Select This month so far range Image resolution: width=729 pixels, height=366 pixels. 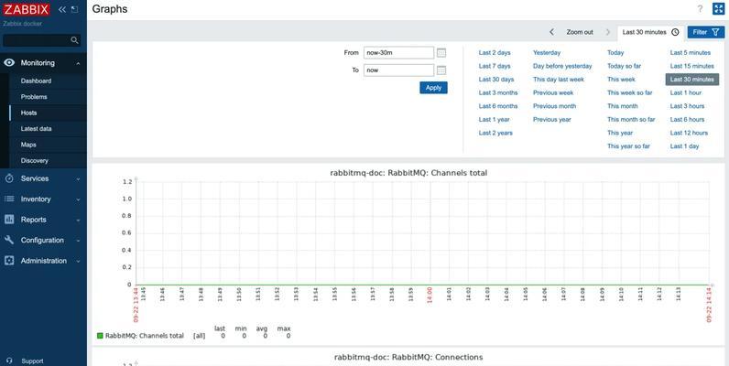[631, 119]
